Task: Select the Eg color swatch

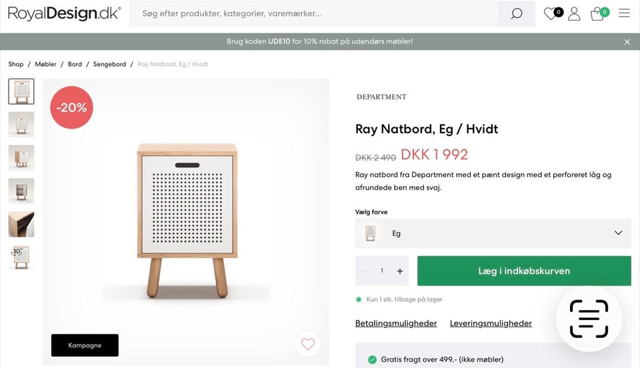Action: [x=371, y=233]
